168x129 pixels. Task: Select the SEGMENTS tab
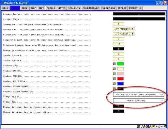click(74, 8)
